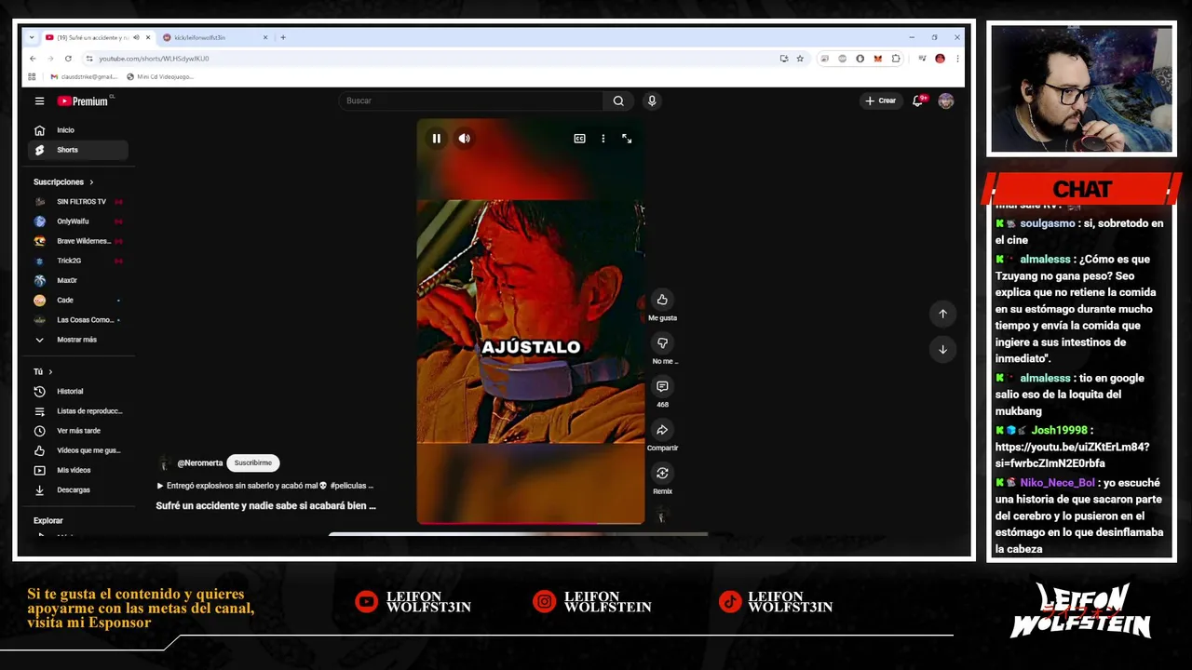Open the tab search dropdown arrow
The height and width of the screenshot is (670, 1192).
32,37
